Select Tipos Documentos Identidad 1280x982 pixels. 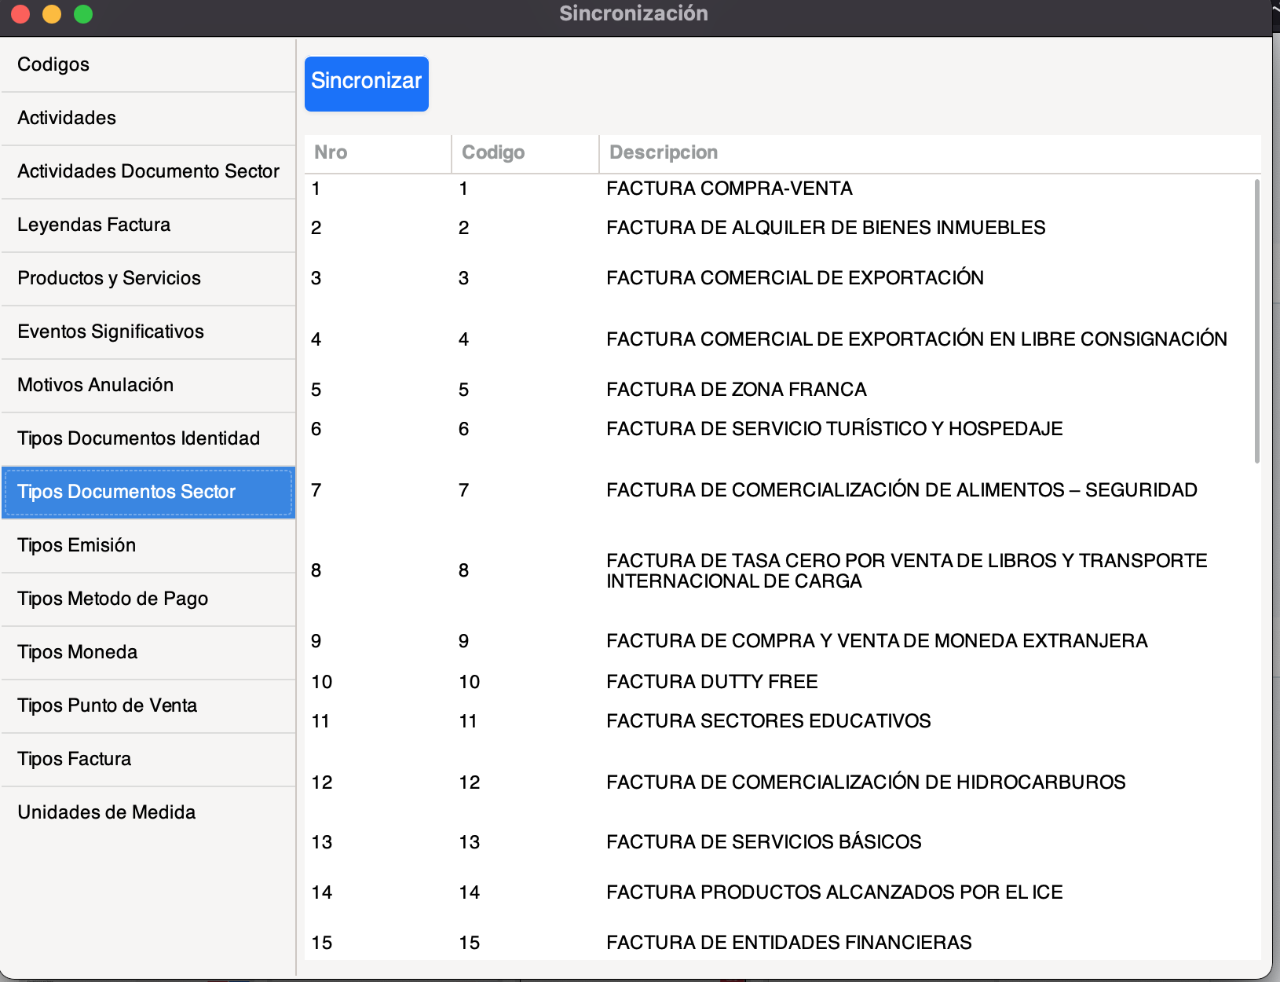tap(138, 438)
